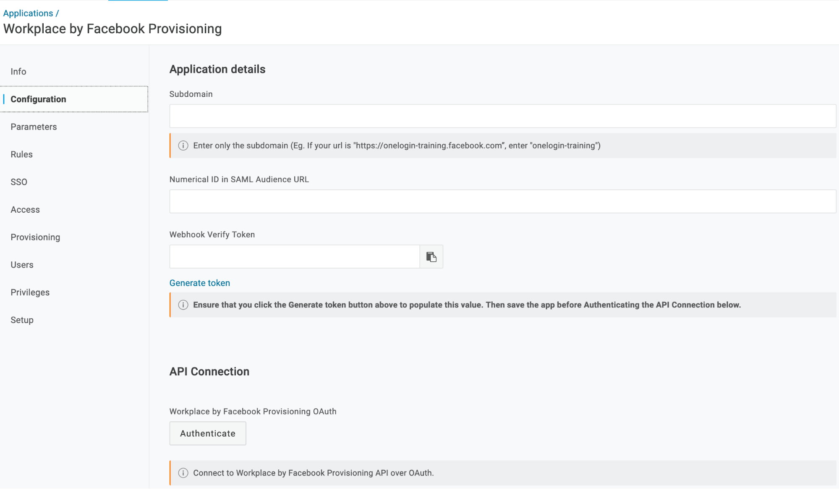Click inside the Webhook Verify Token field
This screenshot has width=839, height=489.
[x=295, y=257]
